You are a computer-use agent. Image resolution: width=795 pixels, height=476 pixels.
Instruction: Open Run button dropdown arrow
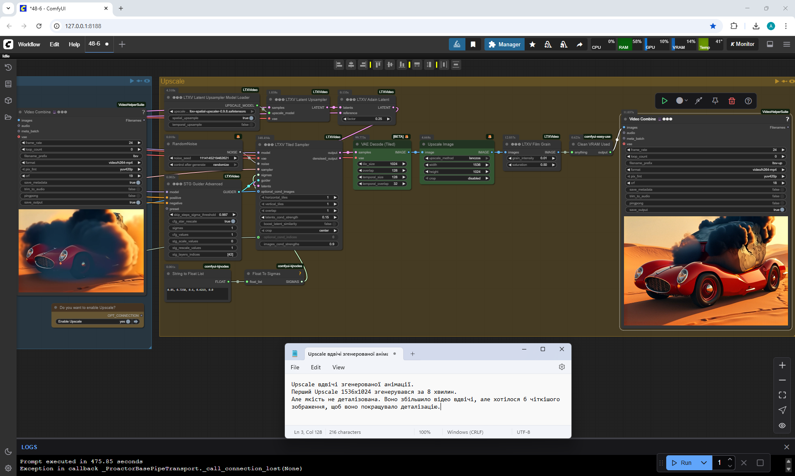click(x=704, y=463)
